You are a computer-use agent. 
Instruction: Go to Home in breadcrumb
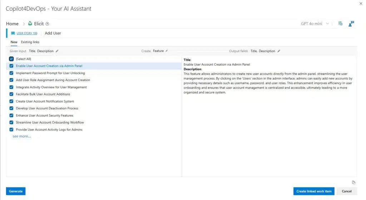12,24
